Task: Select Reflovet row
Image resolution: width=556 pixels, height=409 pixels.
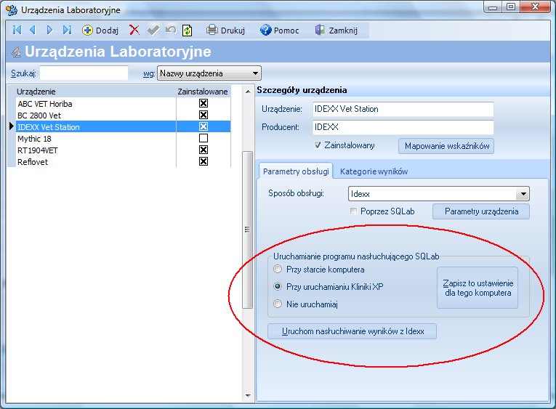Action: click(x=96, y=162)
